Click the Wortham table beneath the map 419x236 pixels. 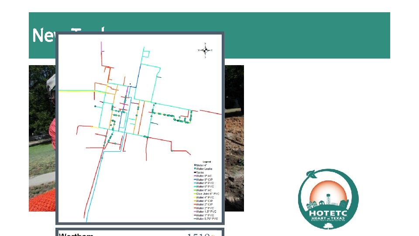(x=140, y=232)
